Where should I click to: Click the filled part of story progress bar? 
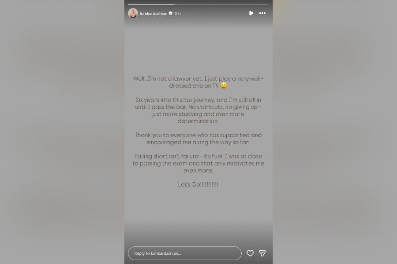tap(151, 4)
